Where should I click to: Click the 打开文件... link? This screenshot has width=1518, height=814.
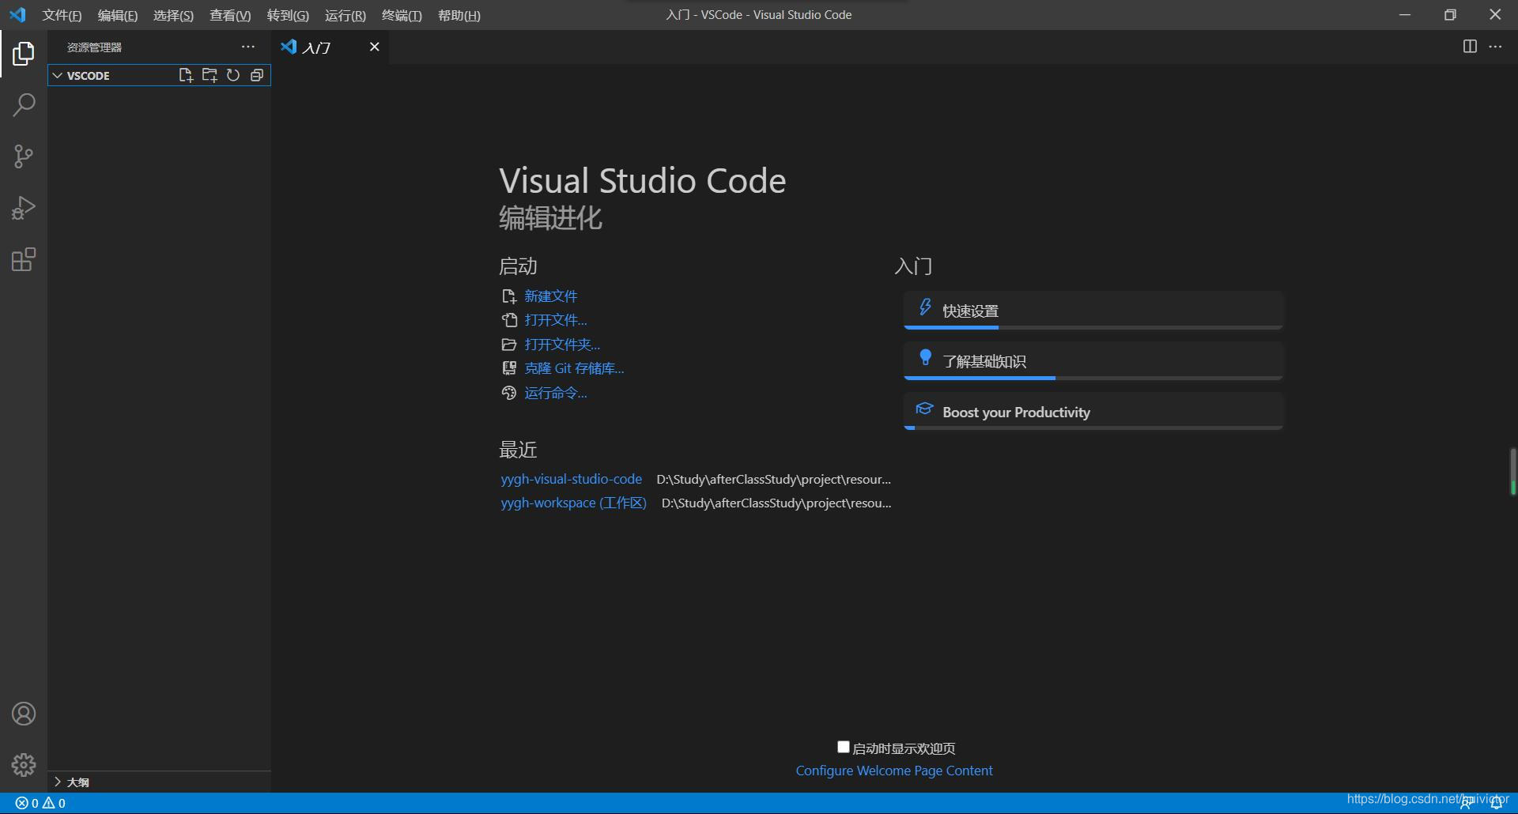pyautogui.click(x=556, y=320)
